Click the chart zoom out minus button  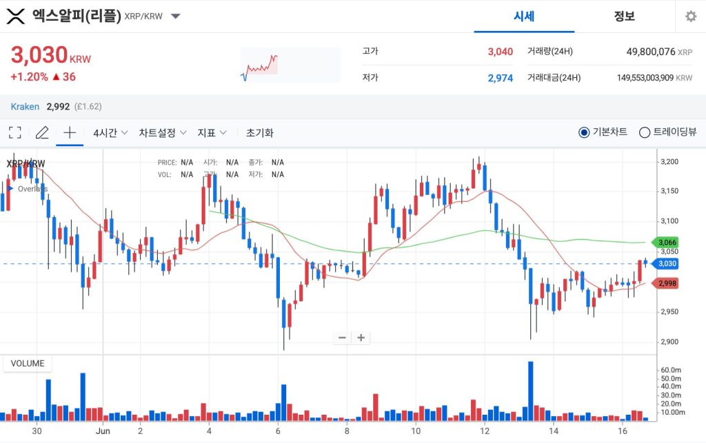point(342,338)
